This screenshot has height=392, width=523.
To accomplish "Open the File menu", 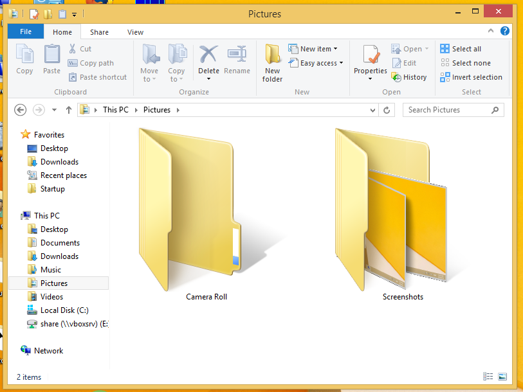I will [24, 31].
